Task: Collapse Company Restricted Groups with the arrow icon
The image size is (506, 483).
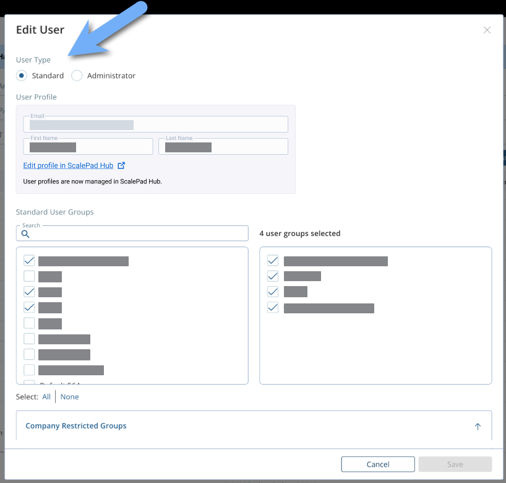Action: [478, 426]
